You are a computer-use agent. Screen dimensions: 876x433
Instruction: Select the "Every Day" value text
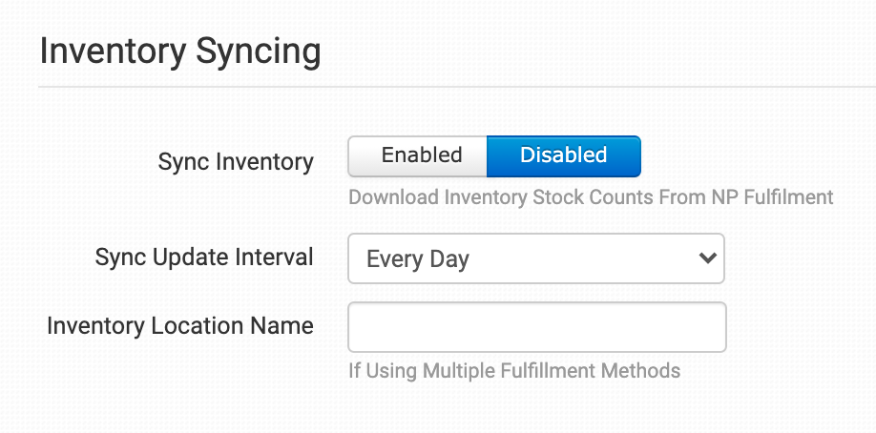[x=418, y=259]
